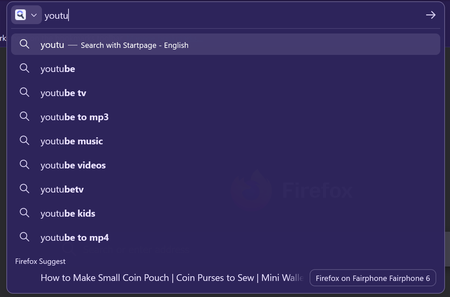Select 'youtube to mp3' suggestion
This screenshot has width=450, height=297.
[75, 117]
